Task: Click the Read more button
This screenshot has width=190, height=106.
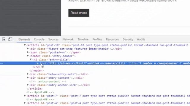Action: [x=79, y=13]
